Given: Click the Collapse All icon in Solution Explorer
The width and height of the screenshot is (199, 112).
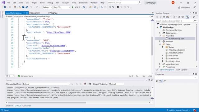Looking at the screenshot, I should [179, 17].
